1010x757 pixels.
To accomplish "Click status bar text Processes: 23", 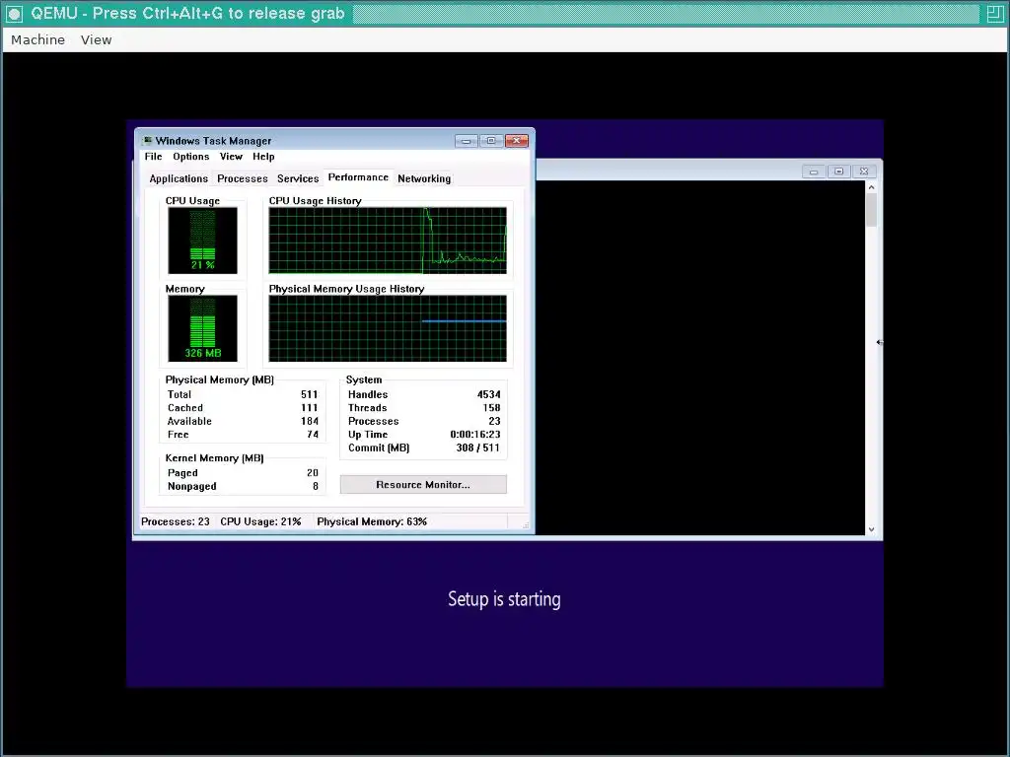I will [x=176, y=521].
